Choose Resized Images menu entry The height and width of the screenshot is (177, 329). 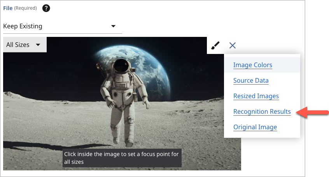point(256,96)
